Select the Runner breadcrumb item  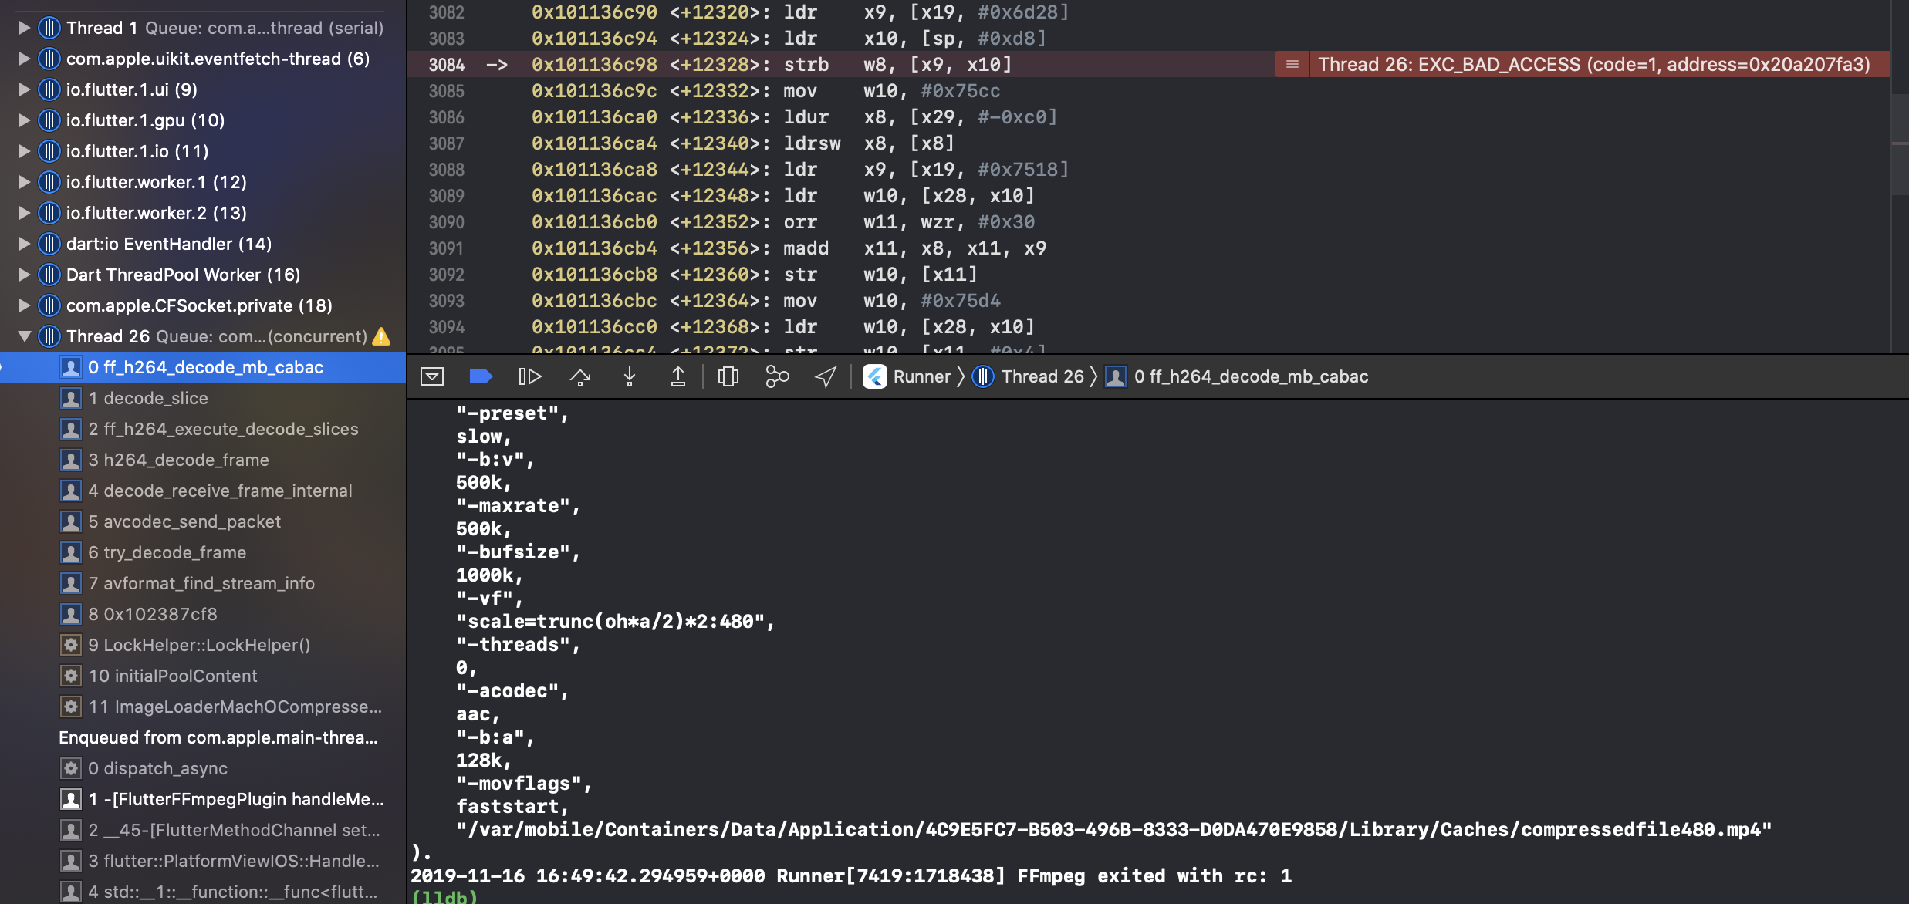(x=925, y=376)
